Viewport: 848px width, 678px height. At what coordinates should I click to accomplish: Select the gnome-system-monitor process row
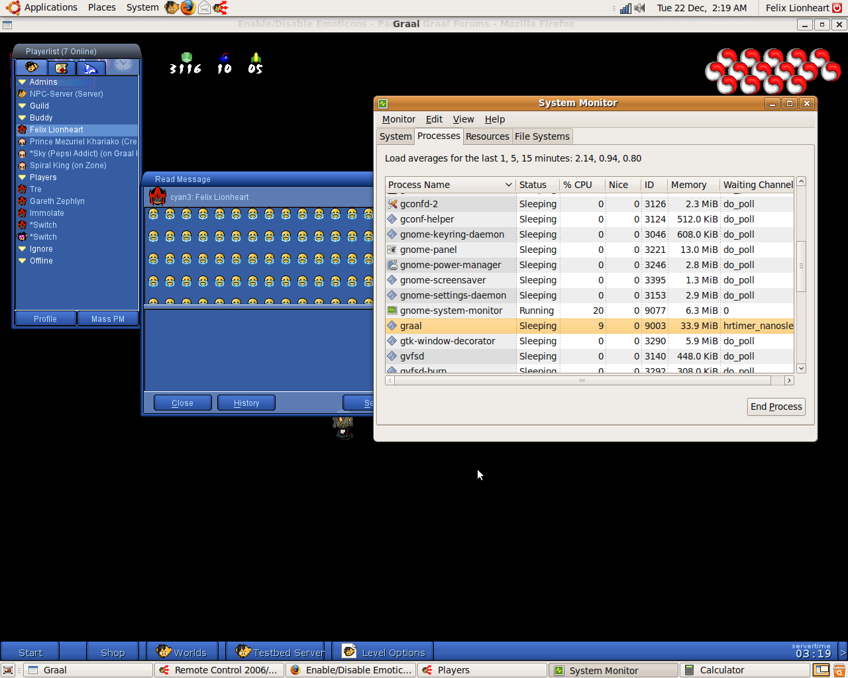pyautogui.click(x=450, y=311)
